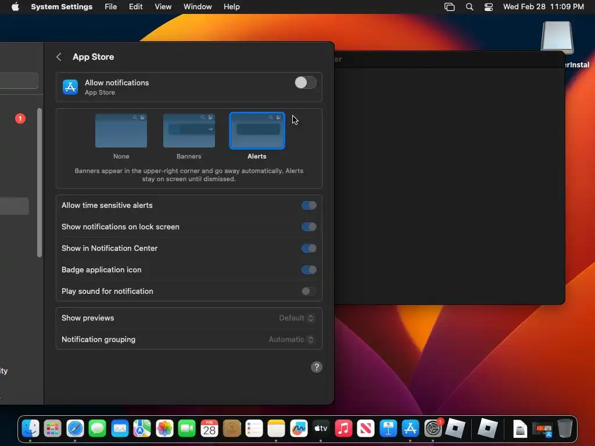Launch Freeform from the Dock

tap(299, 429)
